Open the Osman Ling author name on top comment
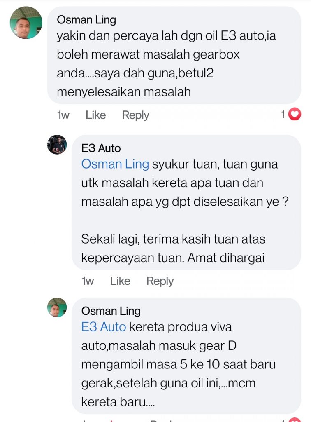Viewport: 311px width, 422px height. (x=86, y=20)
